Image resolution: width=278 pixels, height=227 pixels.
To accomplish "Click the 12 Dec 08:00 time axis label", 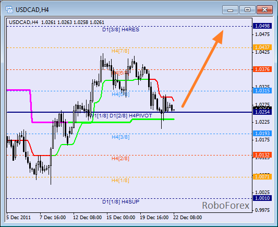I will coord(88,218).
